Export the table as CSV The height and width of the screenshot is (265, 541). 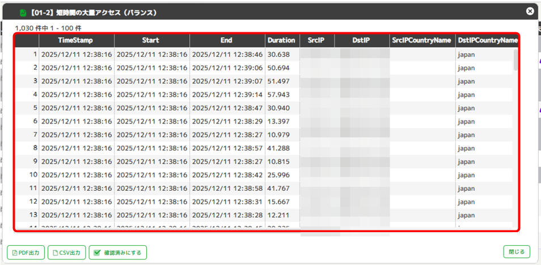coord(66,253)
